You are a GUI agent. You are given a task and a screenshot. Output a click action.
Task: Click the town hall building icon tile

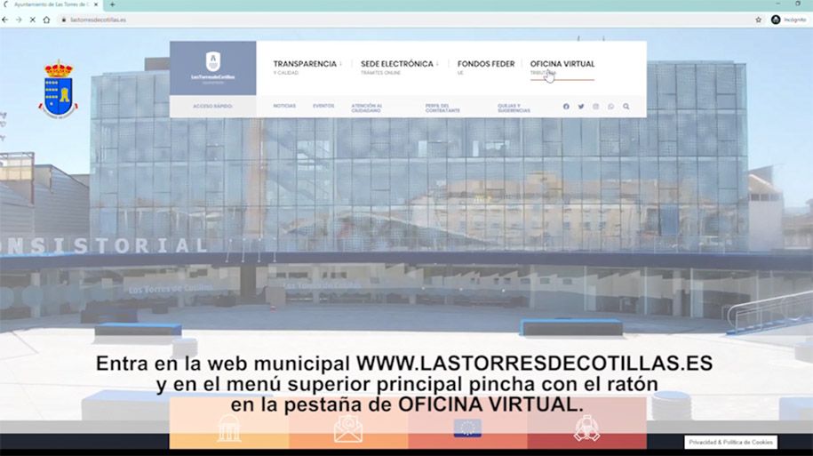(229, 428)
